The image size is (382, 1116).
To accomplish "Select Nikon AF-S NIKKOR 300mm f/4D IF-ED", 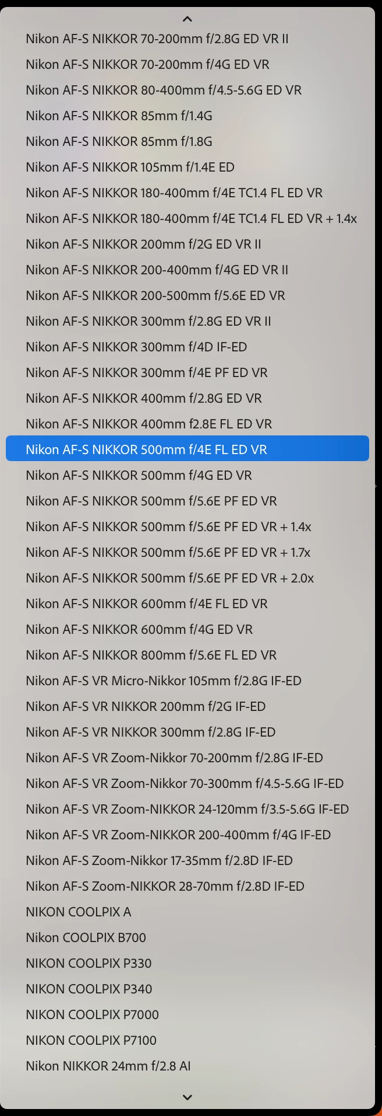I will [188, 347].
